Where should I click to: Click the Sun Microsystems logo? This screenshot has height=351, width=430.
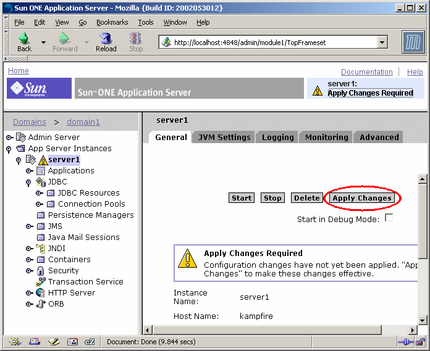[x=39, y=88]
